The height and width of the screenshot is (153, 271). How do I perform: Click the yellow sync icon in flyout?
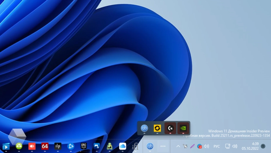point(157,128)
